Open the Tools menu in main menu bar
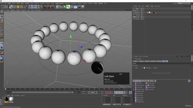 [18, 3]
